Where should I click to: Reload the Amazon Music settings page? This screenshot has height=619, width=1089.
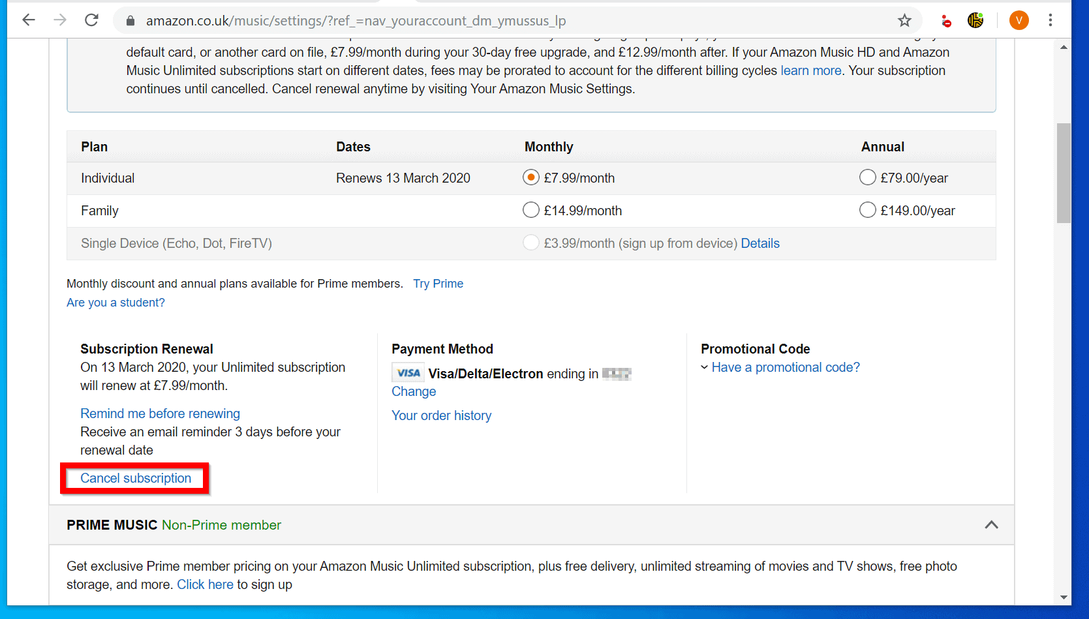[91, 20]
